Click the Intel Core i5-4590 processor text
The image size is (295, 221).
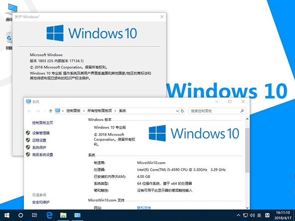[x=181, y=170]
